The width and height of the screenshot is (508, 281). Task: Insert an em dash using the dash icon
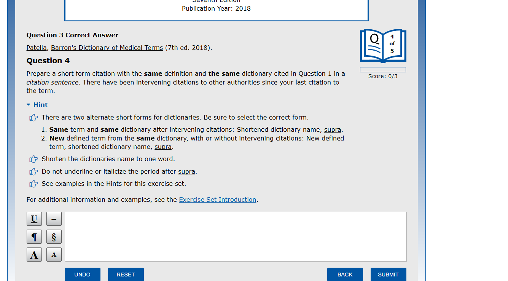coord(54,219)
